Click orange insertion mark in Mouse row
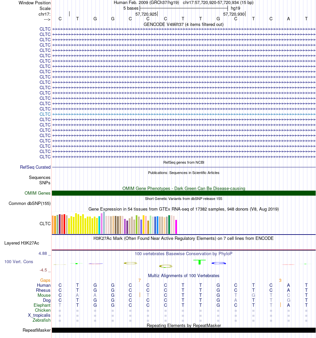This screenshot has height=338, width=316. pyautogui.click(x=140, y=295)
